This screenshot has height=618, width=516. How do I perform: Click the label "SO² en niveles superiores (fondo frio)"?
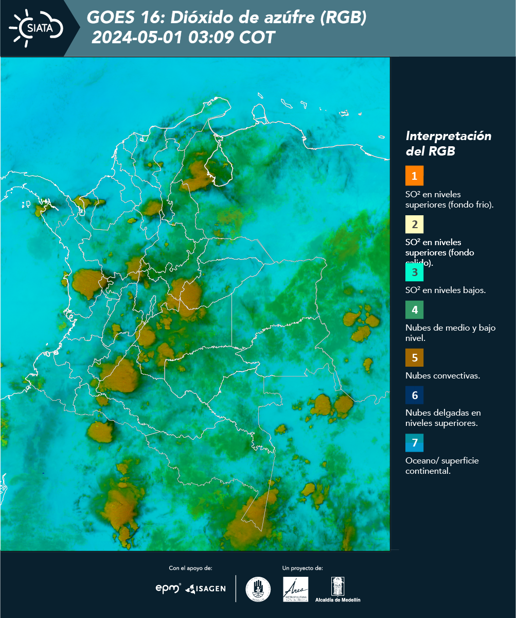(x=450, y=199)
